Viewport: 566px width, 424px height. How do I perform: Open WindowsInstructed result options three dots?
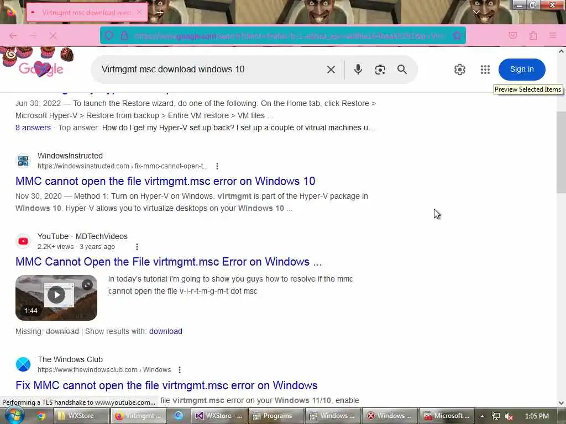click(217, 166)
